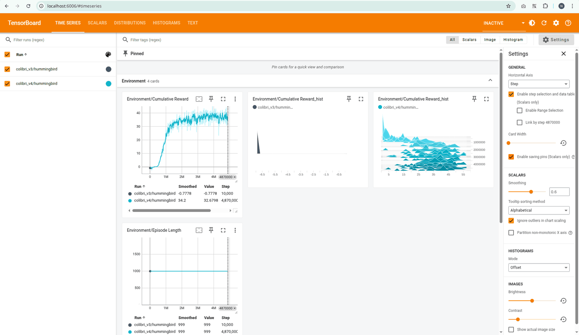The image size is (579, 335).
Task: Enable Partition non-monotonic X axis
Action: click(x=511, y=233)
